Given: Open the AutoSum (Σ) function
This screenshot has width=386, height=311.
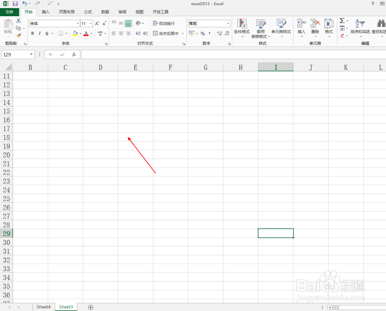Looking at the screenshot, I should coord(343,21).
